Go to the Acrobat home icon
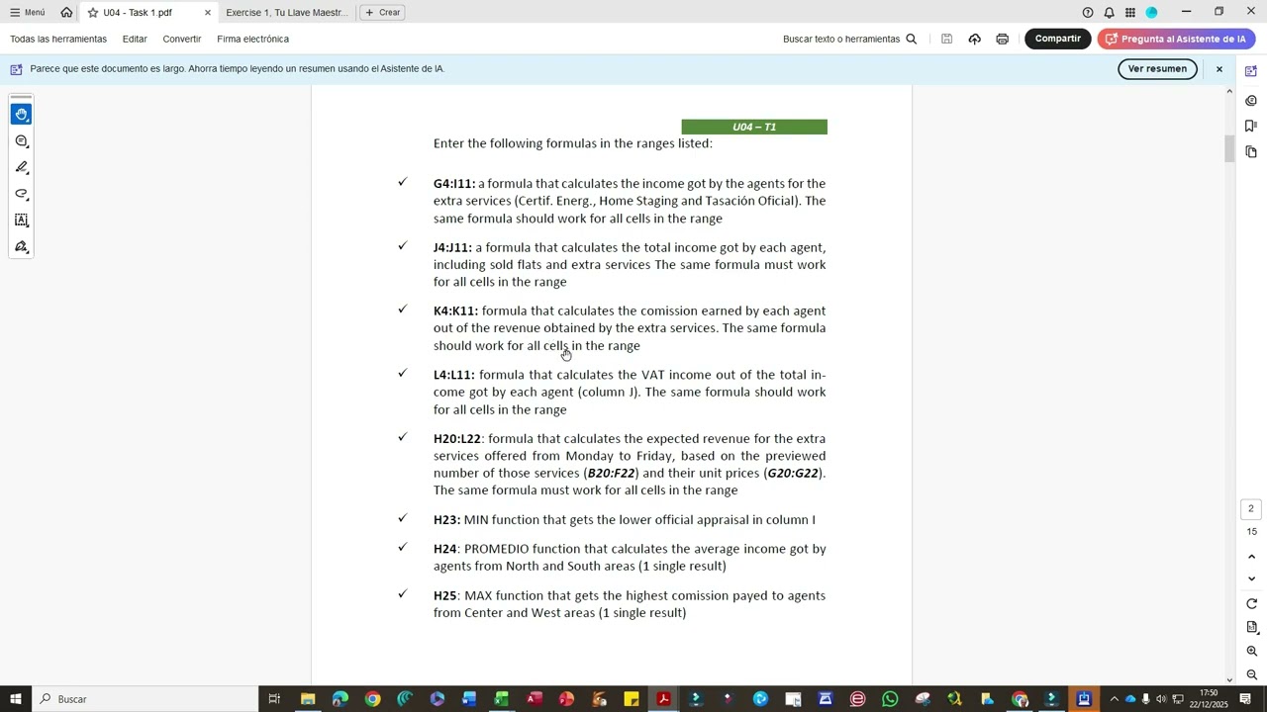The image size is (1267, 712). coord(66,12)
